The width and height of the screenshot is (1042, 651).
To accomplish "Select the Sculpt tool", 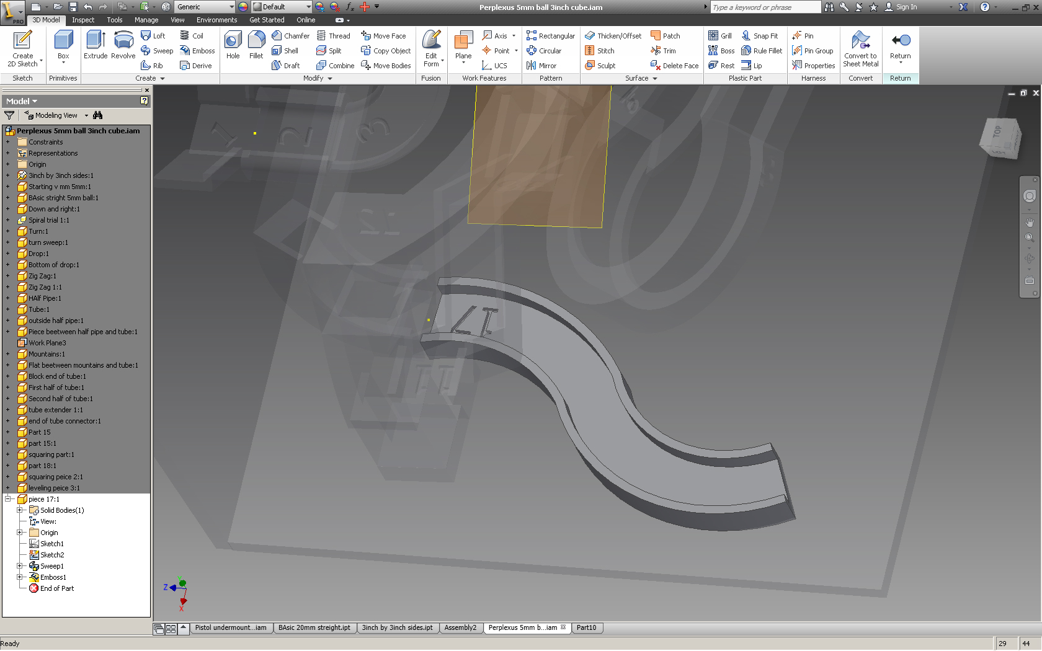I will coord(600,66).
